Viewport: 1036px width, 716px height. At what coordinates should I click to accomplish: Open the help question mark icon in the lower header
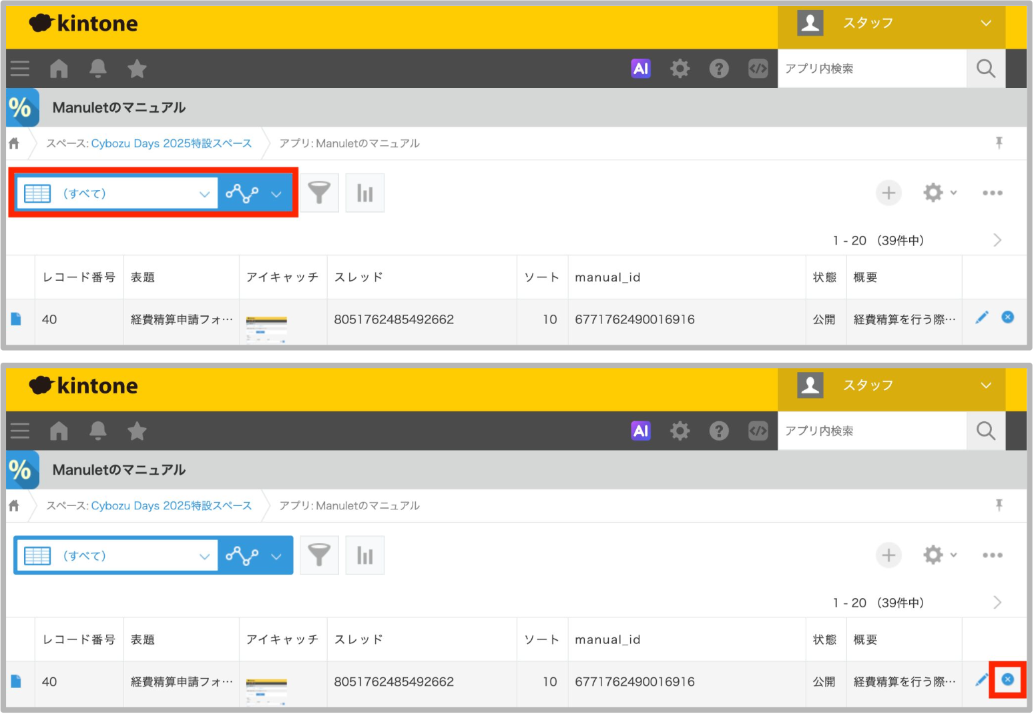(718, 431)
